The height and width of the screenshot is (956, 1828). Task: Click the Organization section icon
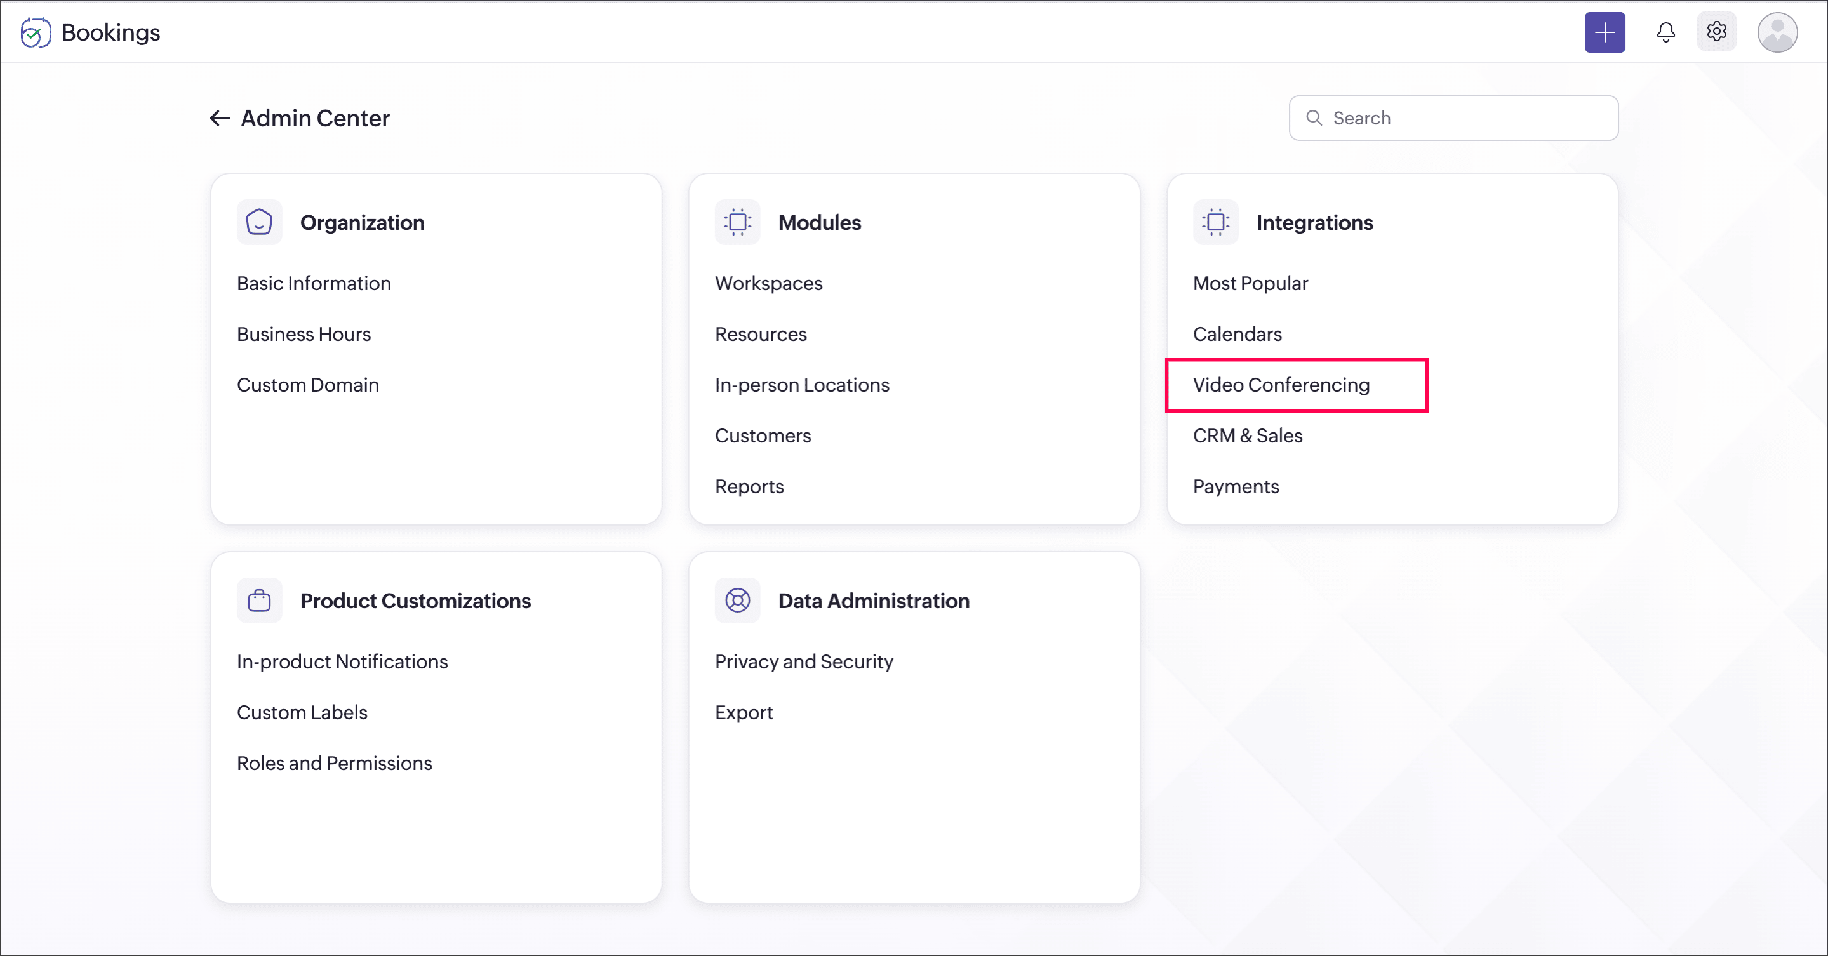tap(259, 223)
